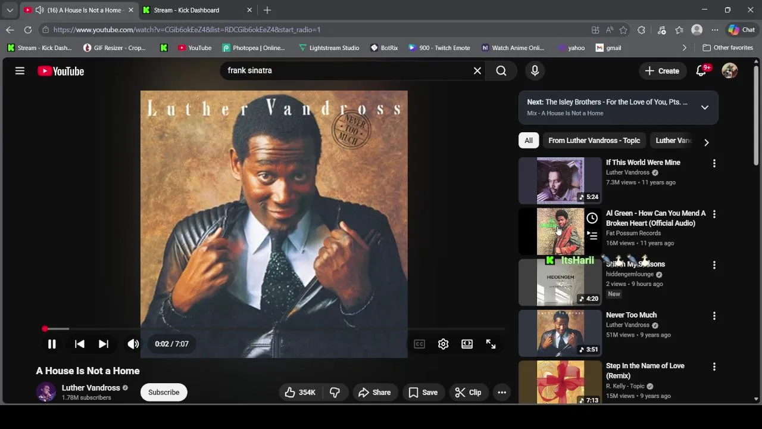762x429 pixels.
Task: Reload the current page
Action: pos(28,30)
